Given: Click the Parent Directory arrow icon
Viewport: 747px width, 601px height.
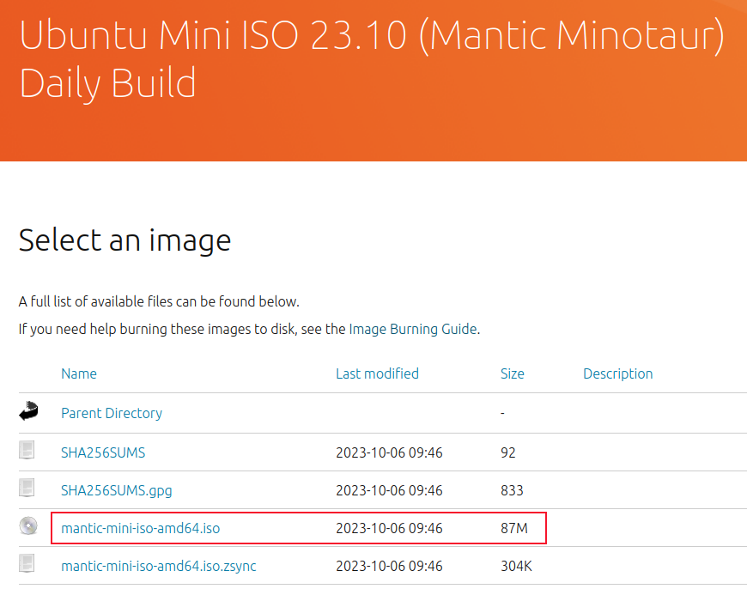Looking at the screenshot, I should [28, 410].
